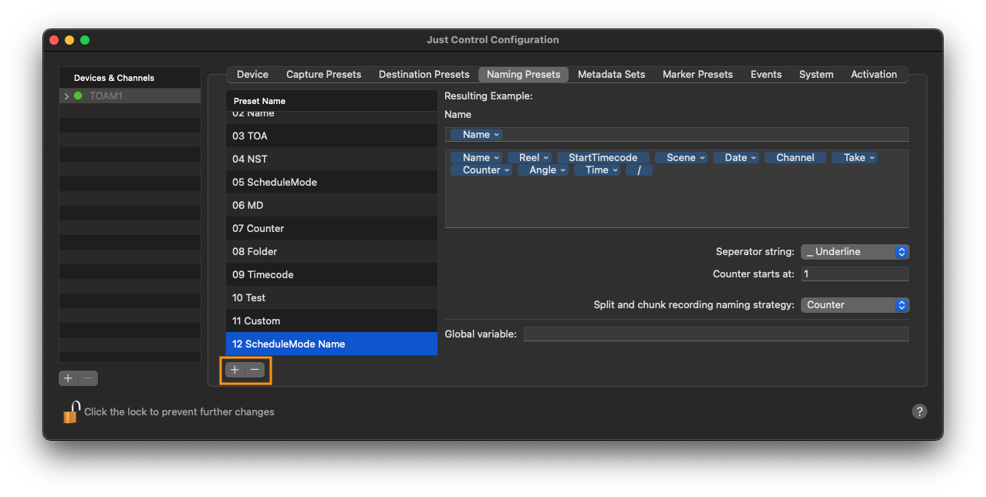The image size is (986, 497).
Task: Open the Events tab
Action: click(766, 75)
